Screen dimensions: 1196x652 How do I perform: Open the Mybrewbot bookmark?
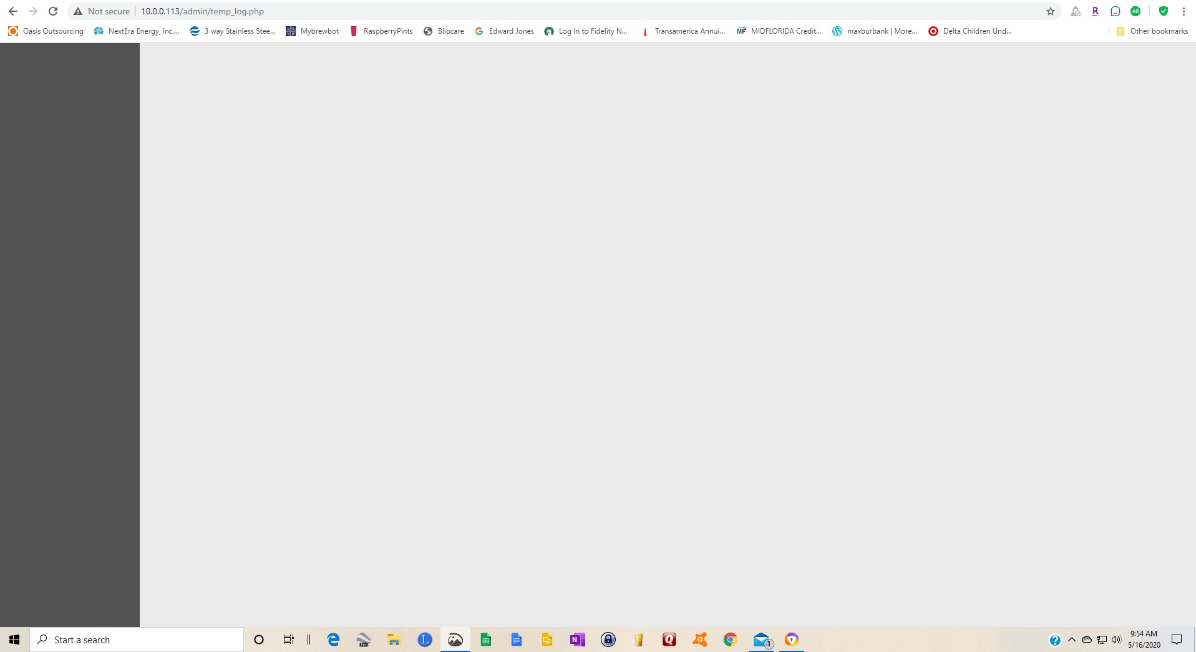[312, 31]
